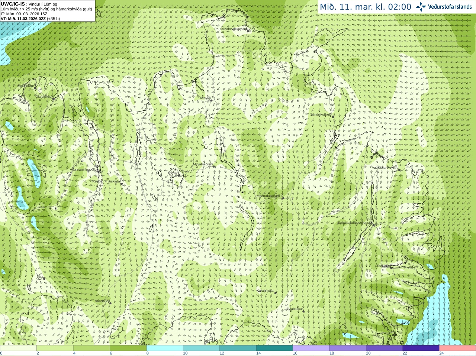This screenshot has height=356, width=476.
Task: Click the 'Mið. 11. mar. kl. 02:00' timestamp
Action: (x=366, y=7)
